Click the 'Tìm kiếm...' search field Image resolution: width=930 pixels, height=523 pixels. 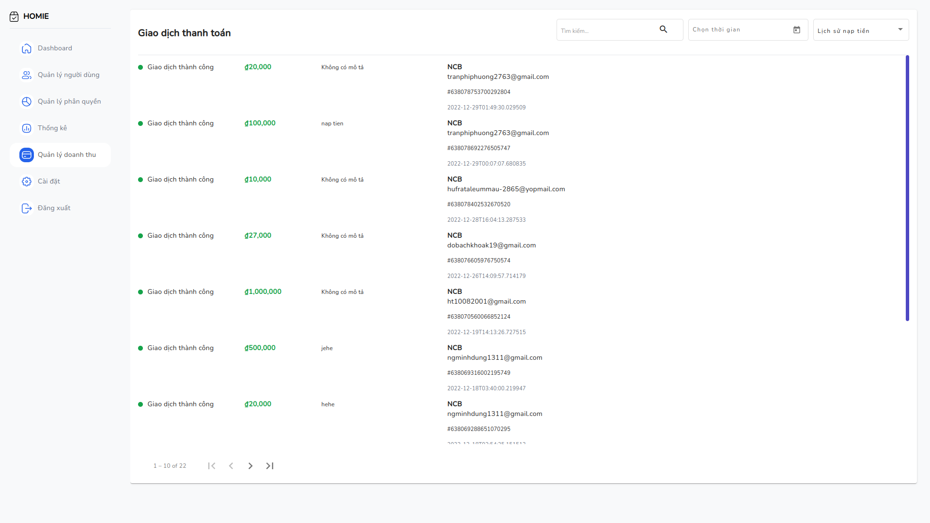605,31
